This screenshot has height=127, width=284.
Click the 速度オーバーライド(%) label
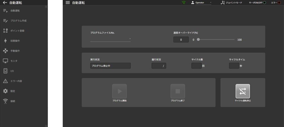186,33
